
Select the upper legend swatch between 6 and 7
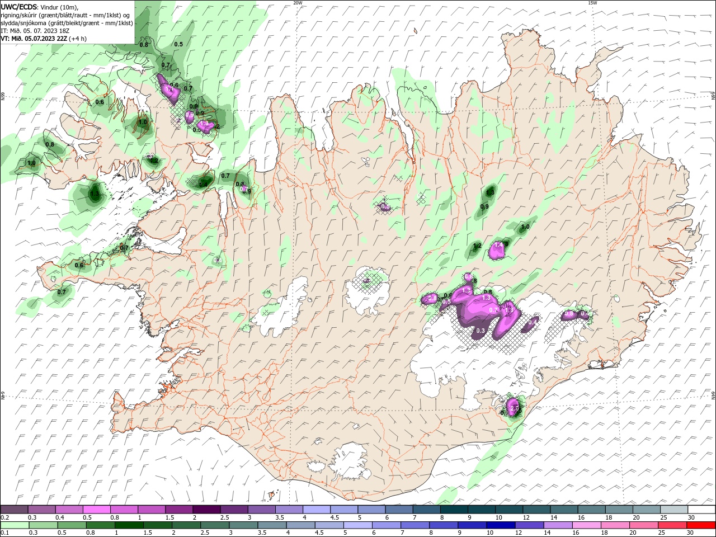click(399, 510)
